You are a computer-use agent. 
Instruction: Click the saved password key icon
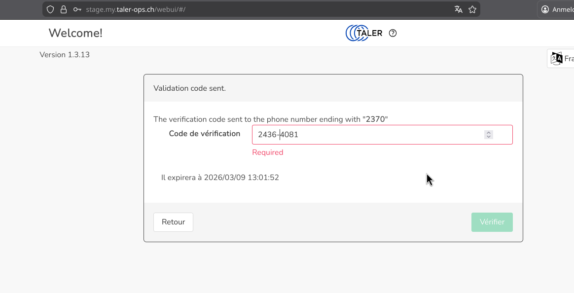(77, 9)
